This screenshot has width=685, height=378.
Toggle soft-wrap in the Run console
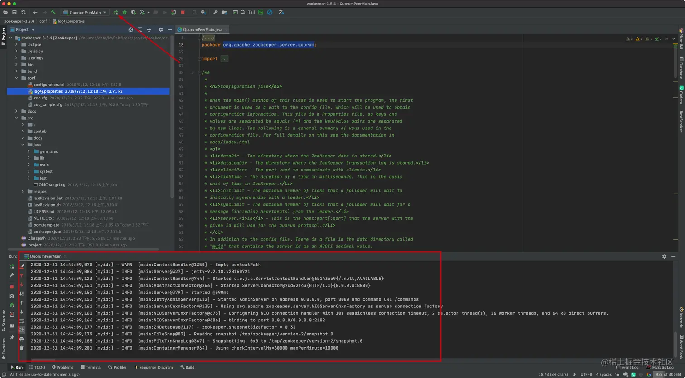click(22, 321)
